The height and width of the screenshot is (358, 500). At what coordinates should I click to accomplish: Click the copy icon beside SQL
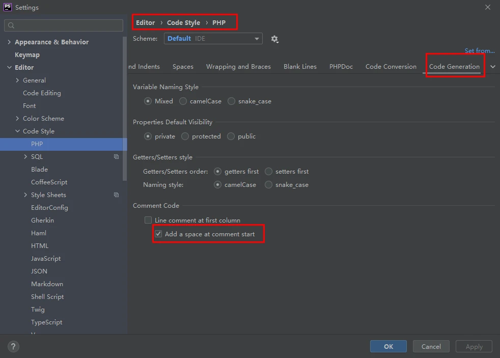116,157
